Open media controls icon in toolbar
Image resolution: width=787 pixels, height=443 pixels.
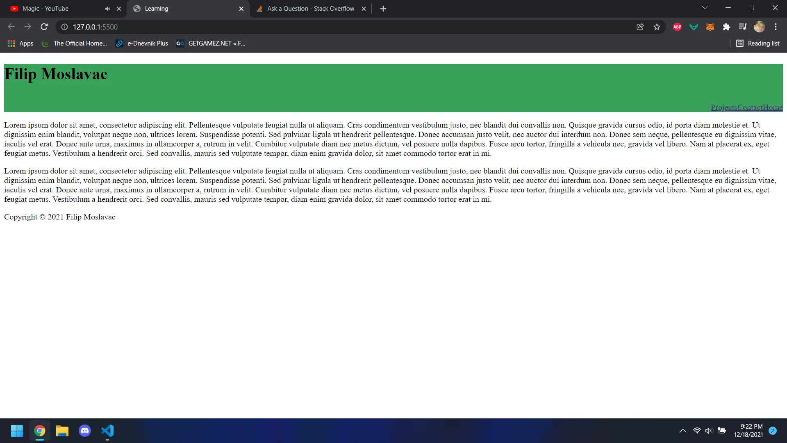[742, 27]
